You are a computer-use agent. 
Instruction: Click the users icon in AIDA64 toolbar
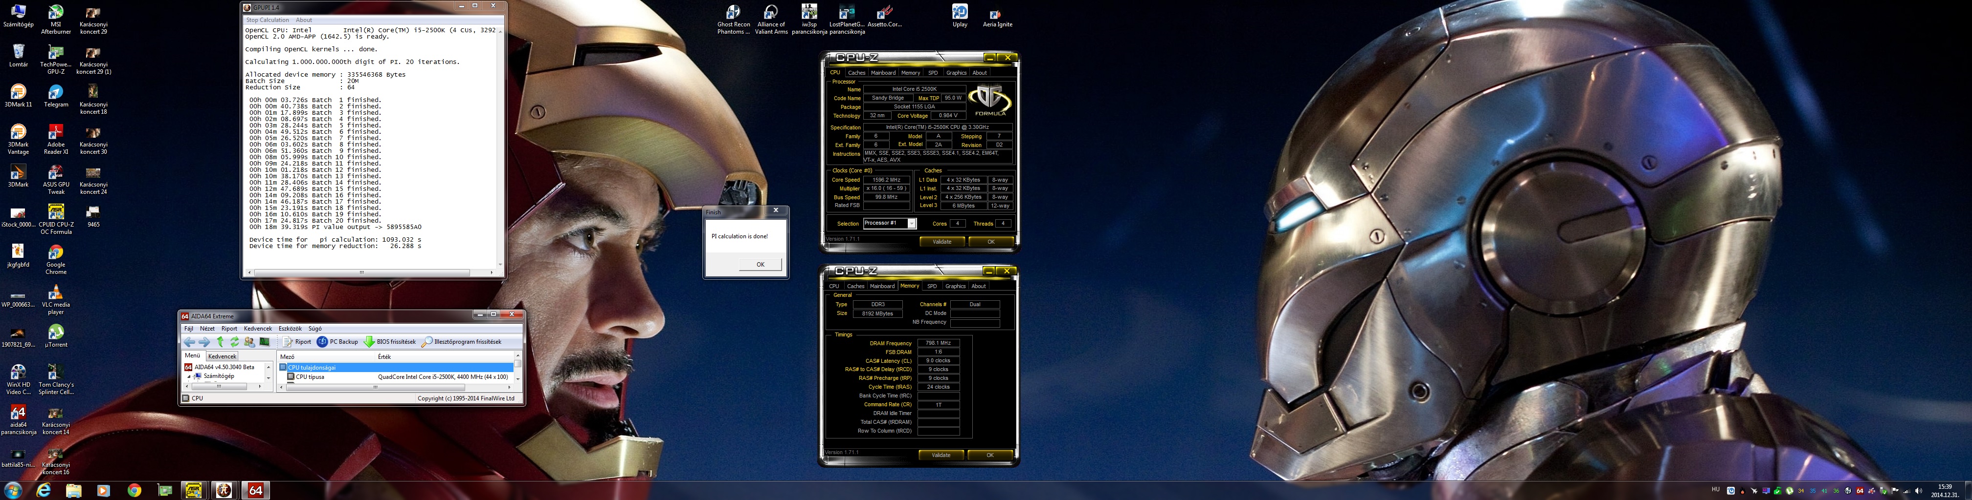(x=249, y=342)
